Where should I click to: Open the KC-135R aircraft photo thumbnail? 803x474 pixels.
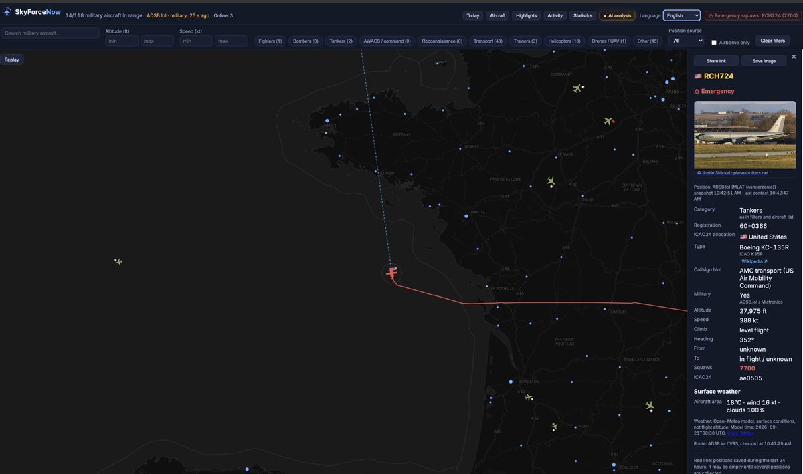(x=745, y=134)
